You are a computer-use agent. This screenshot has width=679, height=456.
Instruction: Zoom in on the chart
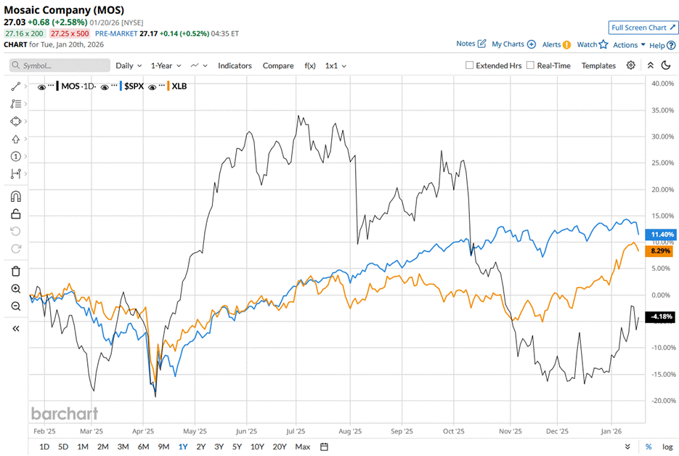point(16,289)
